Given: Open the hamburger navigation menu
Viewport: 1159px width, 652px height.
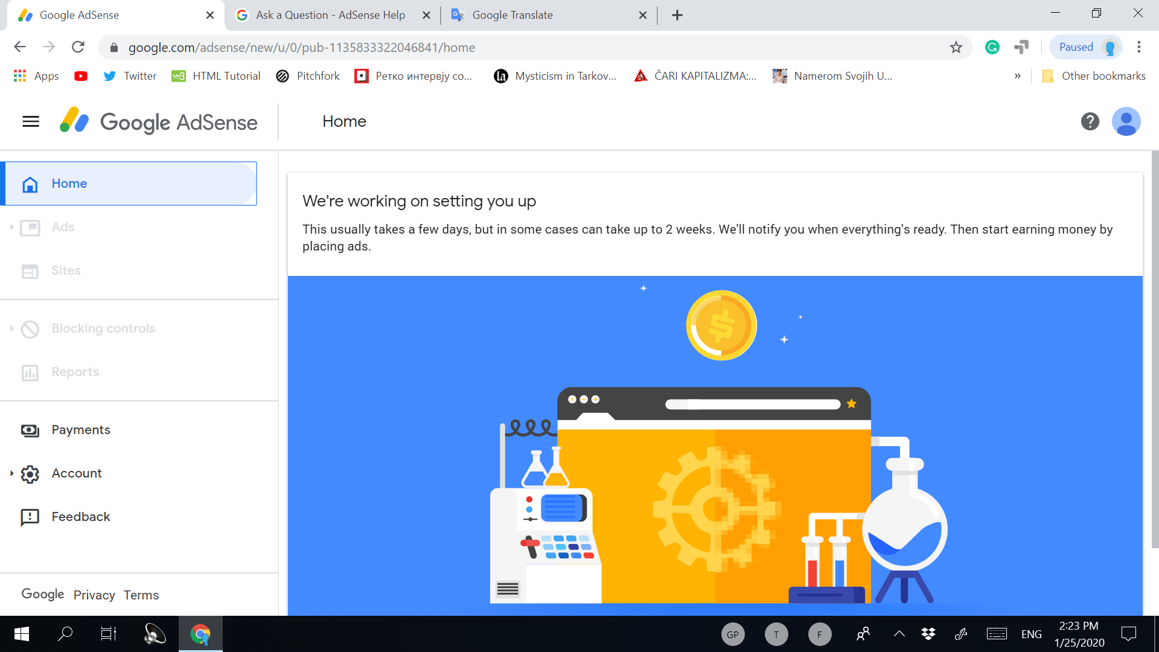Looking at the screenshot, I should [31, 121].
